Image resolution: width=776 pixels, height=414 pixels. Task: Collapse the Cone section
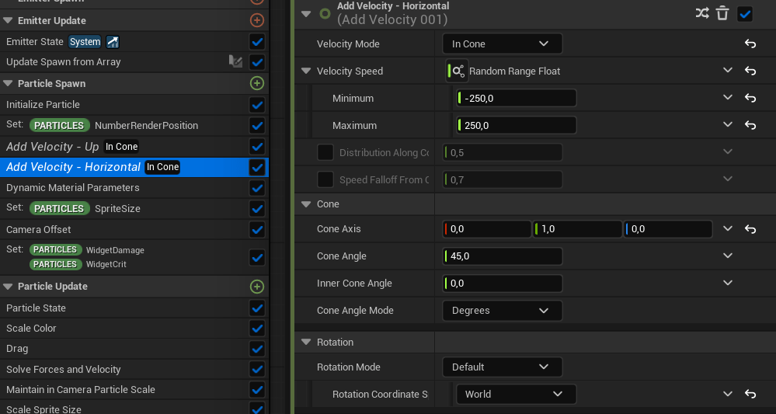pos(305,204)
